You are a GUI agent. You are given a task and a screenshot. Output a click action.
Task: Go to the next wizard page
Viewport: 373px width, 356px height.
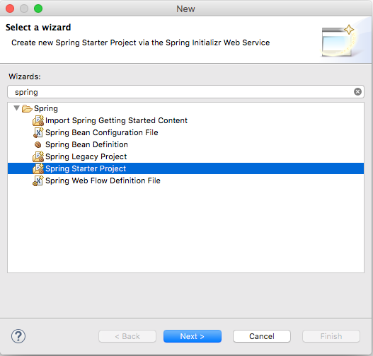pyautogui.click(x=193, y=336)
